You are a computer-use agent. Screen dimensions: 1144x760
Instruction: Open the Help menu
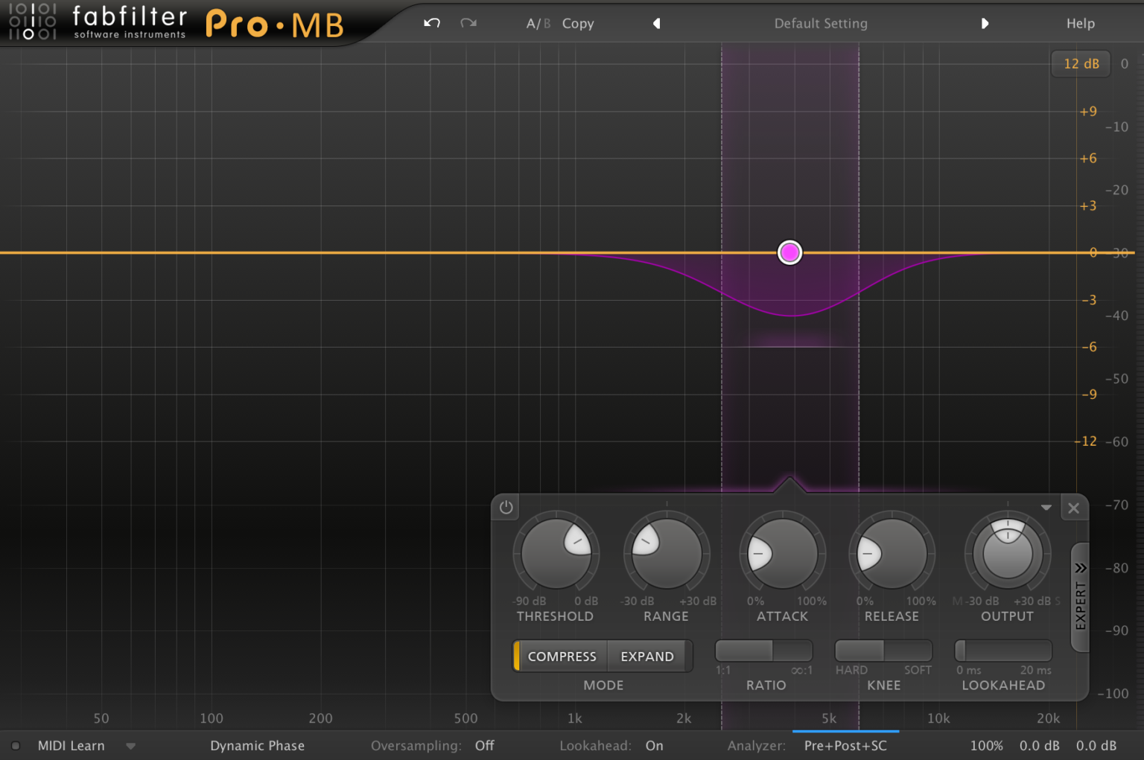[1081, 23]
